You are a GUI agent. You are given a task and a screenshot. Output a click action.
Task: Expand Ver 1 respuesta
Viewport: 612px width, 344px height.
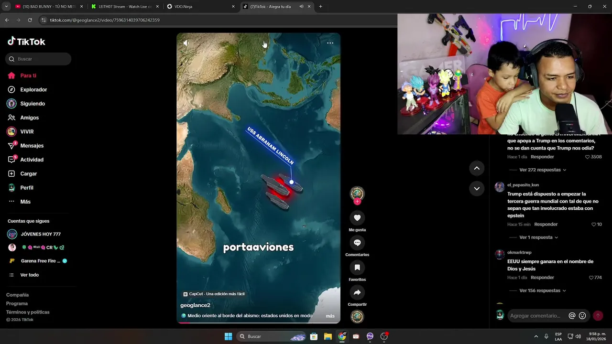[539, 237]
